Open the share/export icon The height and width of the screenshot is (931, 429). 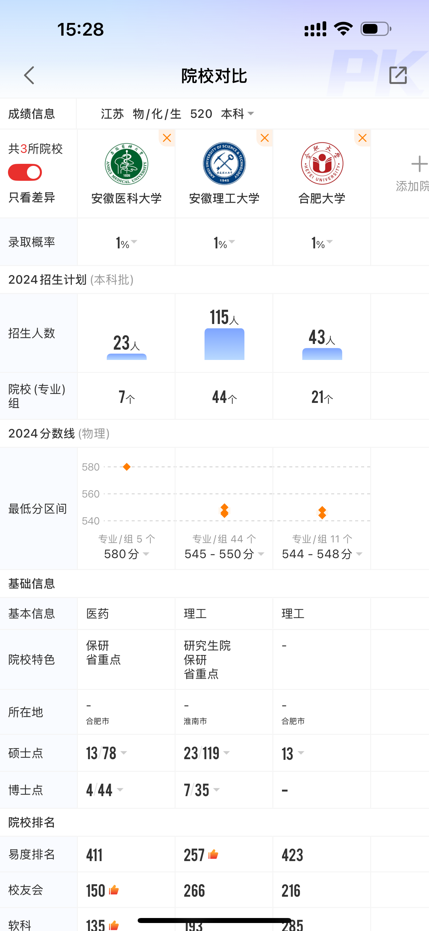point(398,75)
